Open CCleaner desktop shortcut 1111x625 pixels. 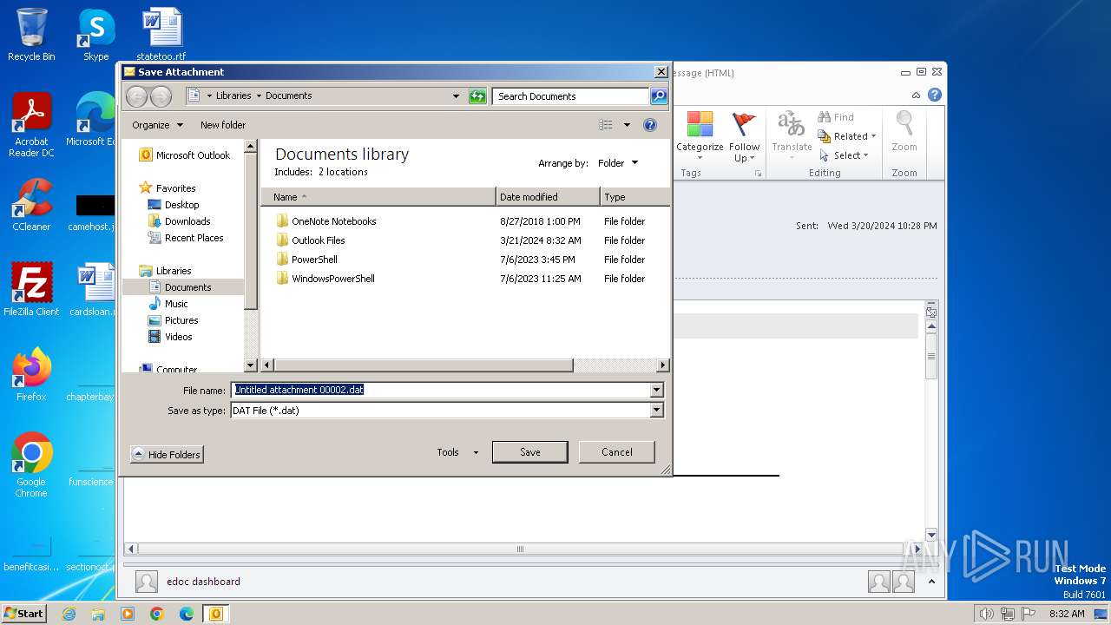pos(31,205)
